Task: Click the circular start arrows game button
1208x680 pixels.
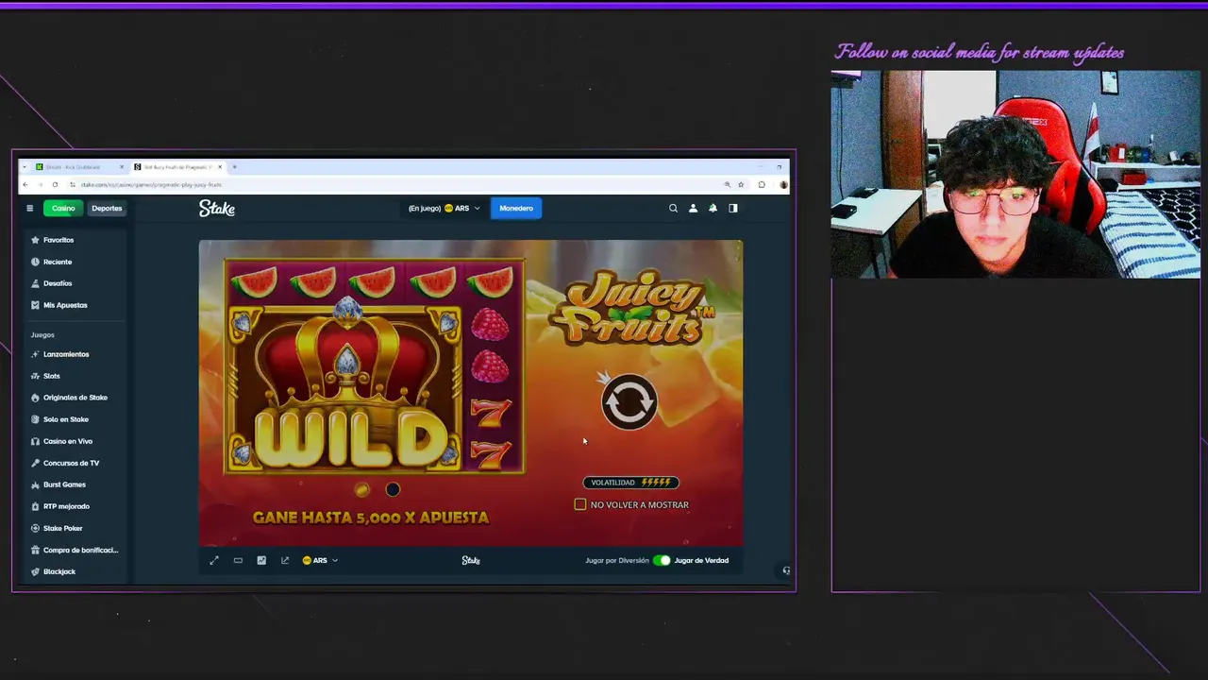Action: pos(629,402)
